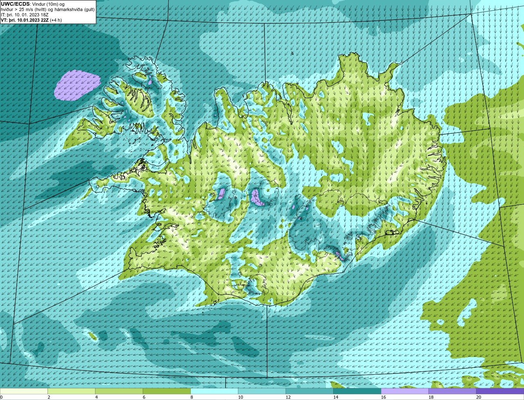Select the dark violet above-20 m/s swatch
524x400 pixels.
(x=500, y=391)
